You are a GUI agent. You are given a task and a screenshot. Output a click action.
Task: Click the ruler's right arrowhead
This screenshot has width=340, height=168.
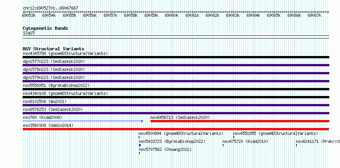coord(328,12)
